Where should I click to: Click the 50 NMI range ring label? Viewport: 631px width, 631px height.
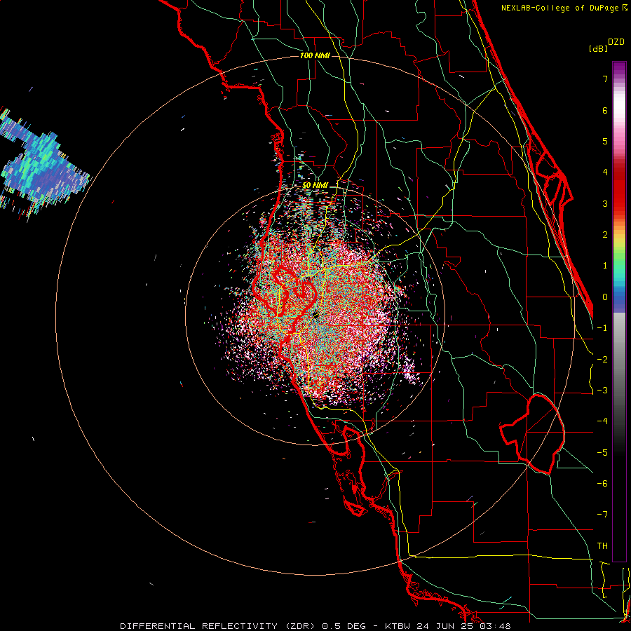click(315, 186)
